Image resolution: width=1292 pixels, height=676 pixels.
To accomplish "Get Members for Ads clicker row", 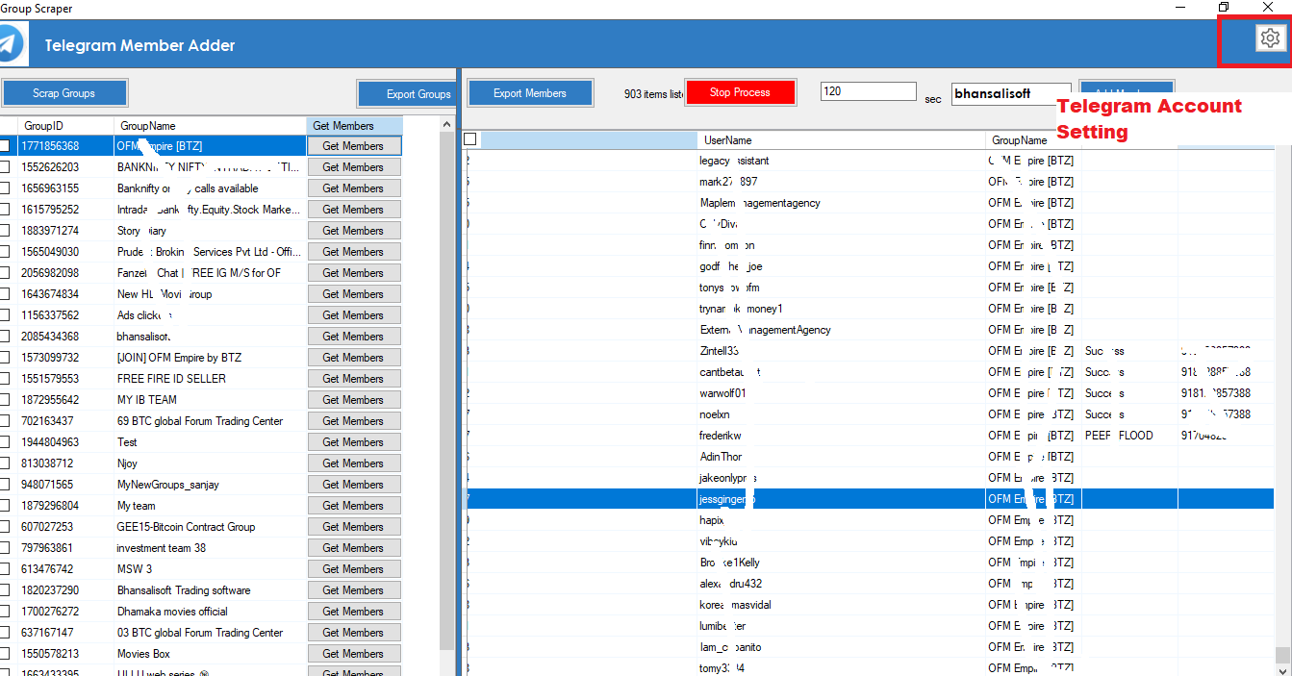I will (353, 315).
